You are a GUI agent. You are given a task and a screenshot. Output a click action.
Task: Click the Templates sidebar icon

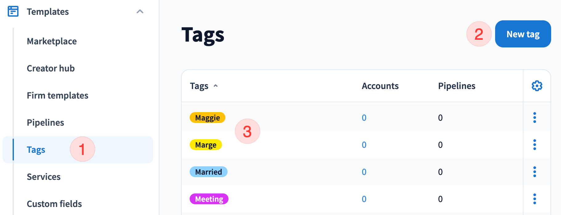13,11
